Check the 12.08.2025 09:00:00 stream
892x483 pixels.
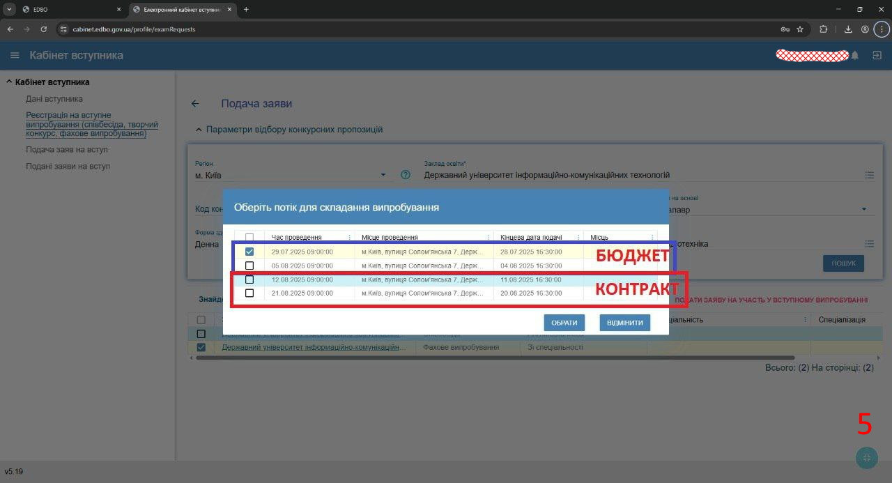click(249, 279)
